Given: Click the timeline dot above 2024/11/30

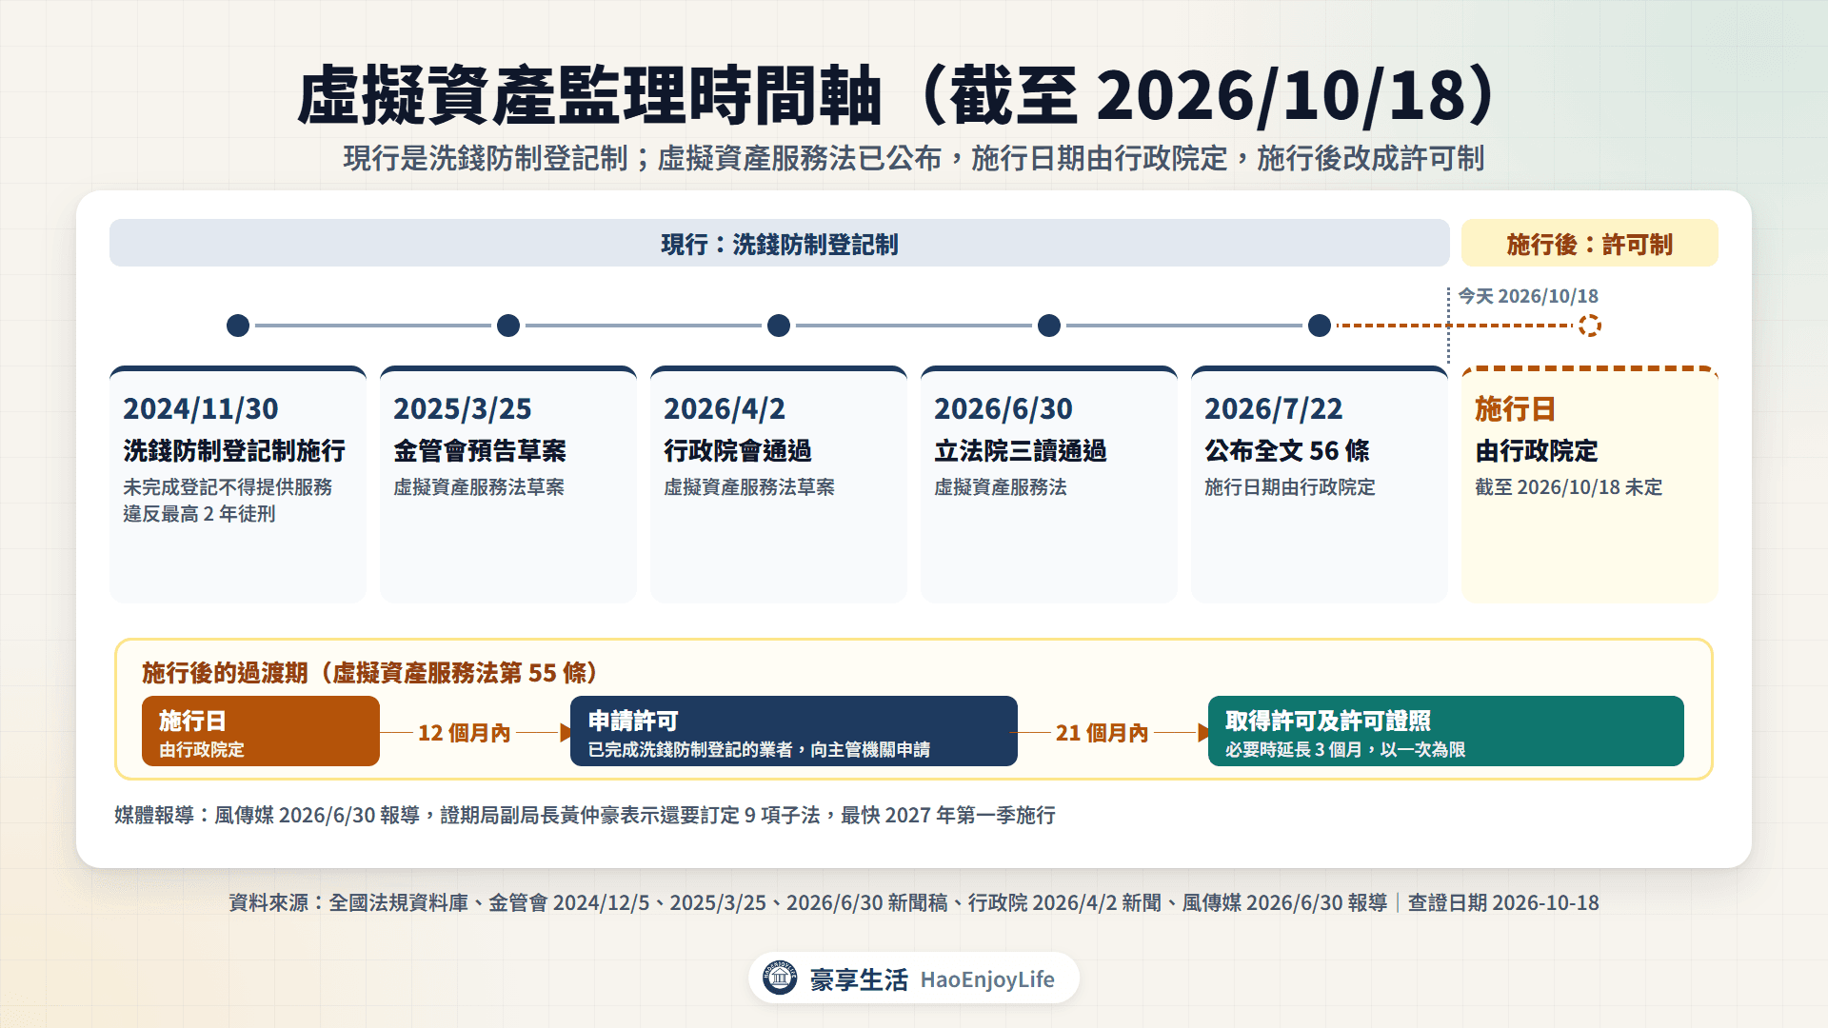Looking at the screenshot, I should [238, 326].
